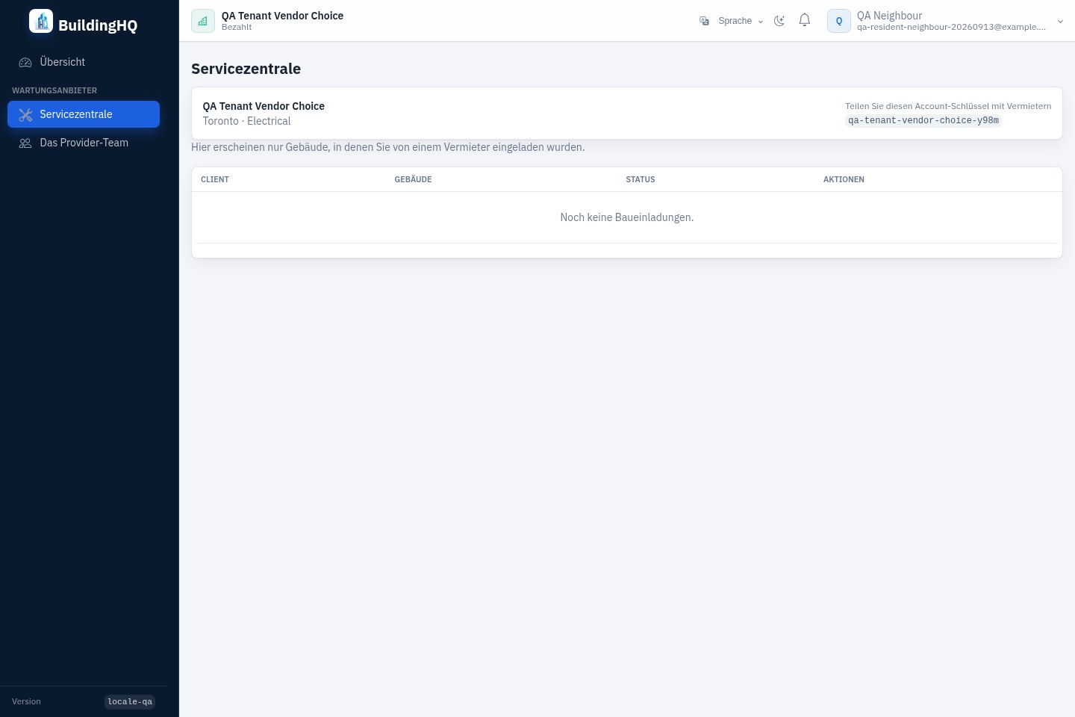1075x717 pixels.
Task: Click the Übersicht gauge icon
Action: [25, 63]
